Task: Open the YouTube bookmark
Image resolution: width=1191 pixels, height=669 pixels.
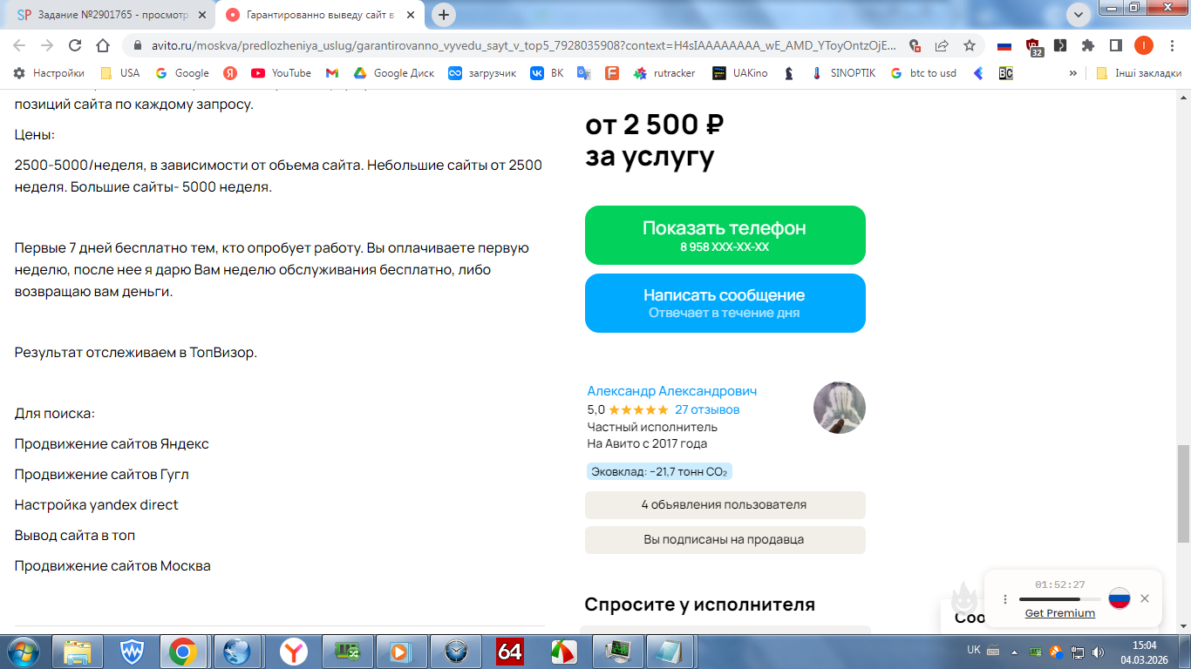Action: click(282, 73)
